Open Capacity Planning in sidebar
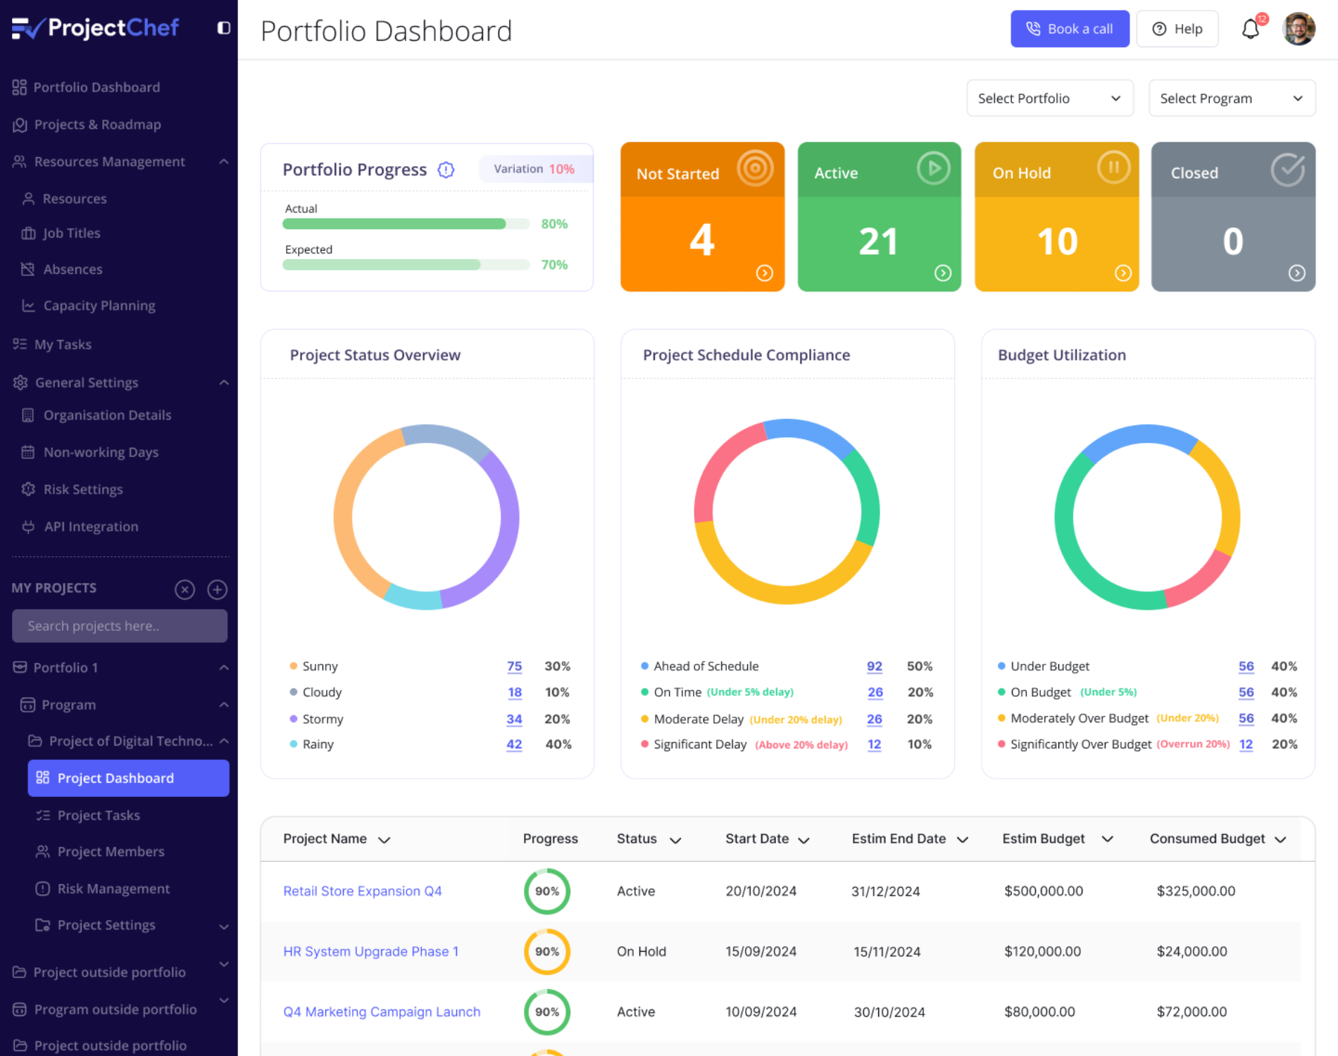This screenshot has height=1056, width=1338. coord(88,306)
